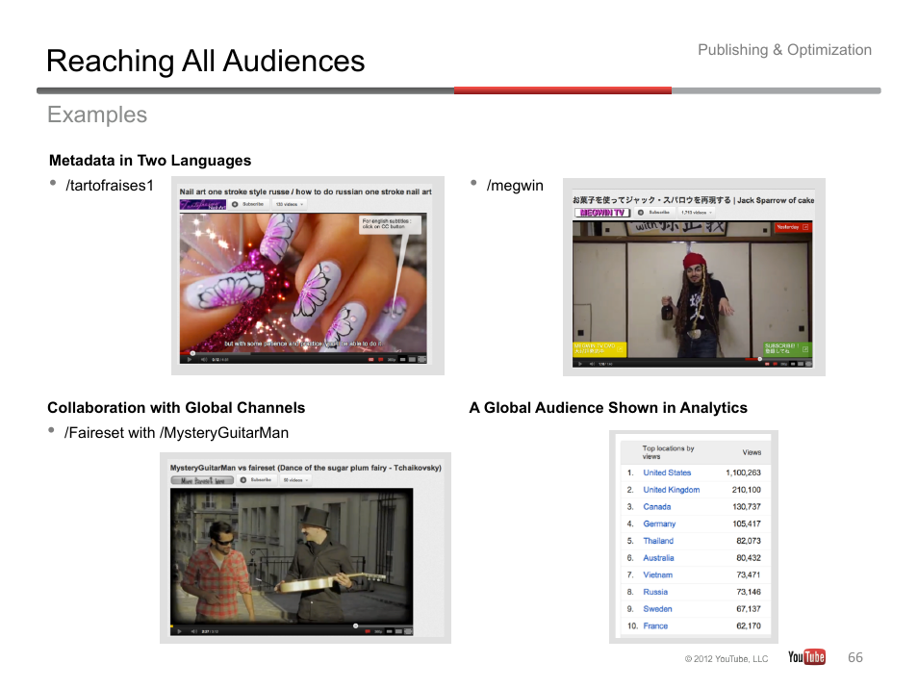Image resolution: width=918 pixels, height=689 pixels.
Task: Click the Views column header
Action: tap(752, 452)
